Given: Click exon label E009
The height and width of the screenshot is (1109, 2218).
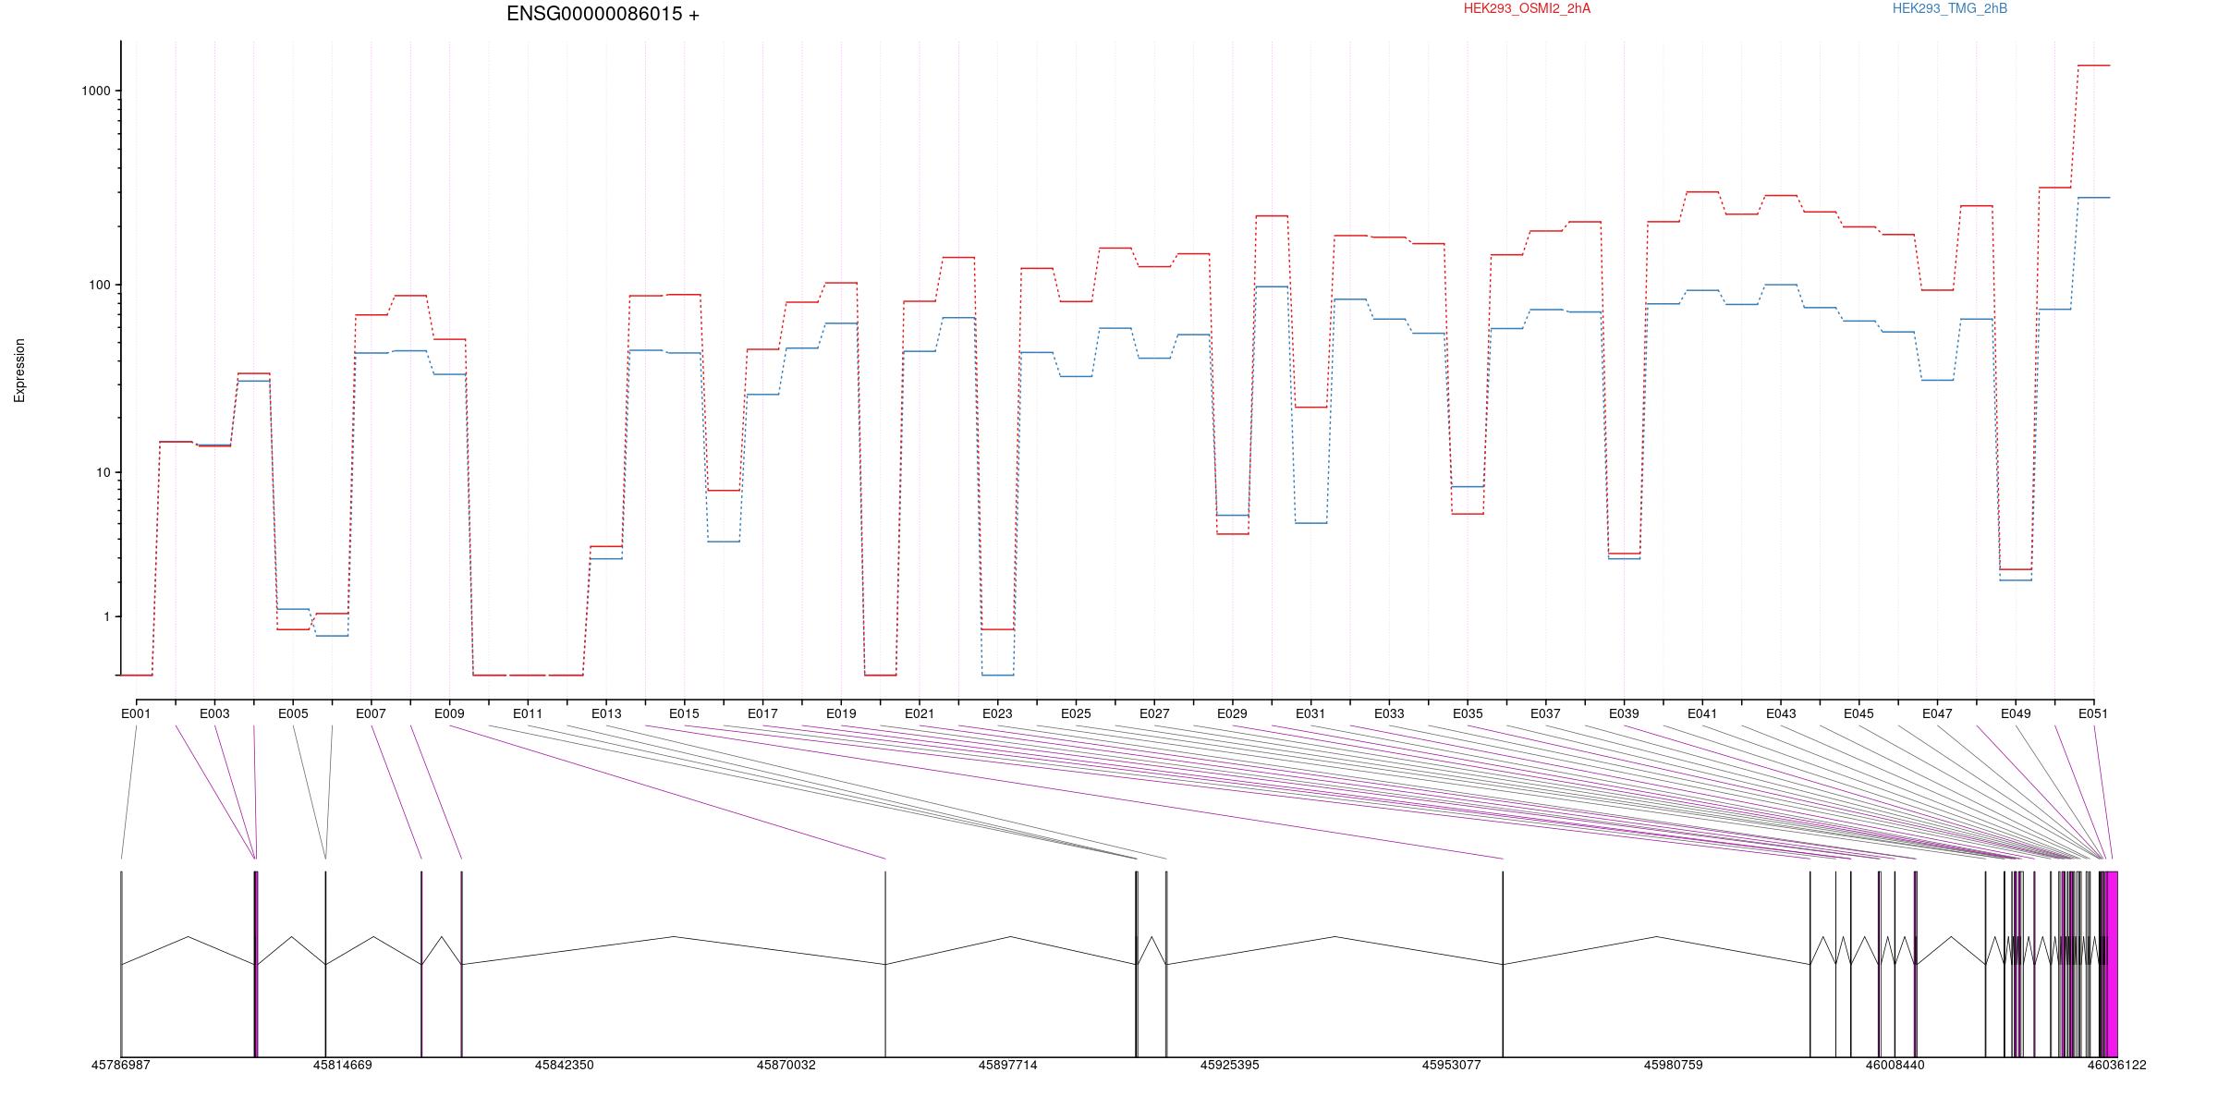Looking at the screenshot, I should [449, 713].
